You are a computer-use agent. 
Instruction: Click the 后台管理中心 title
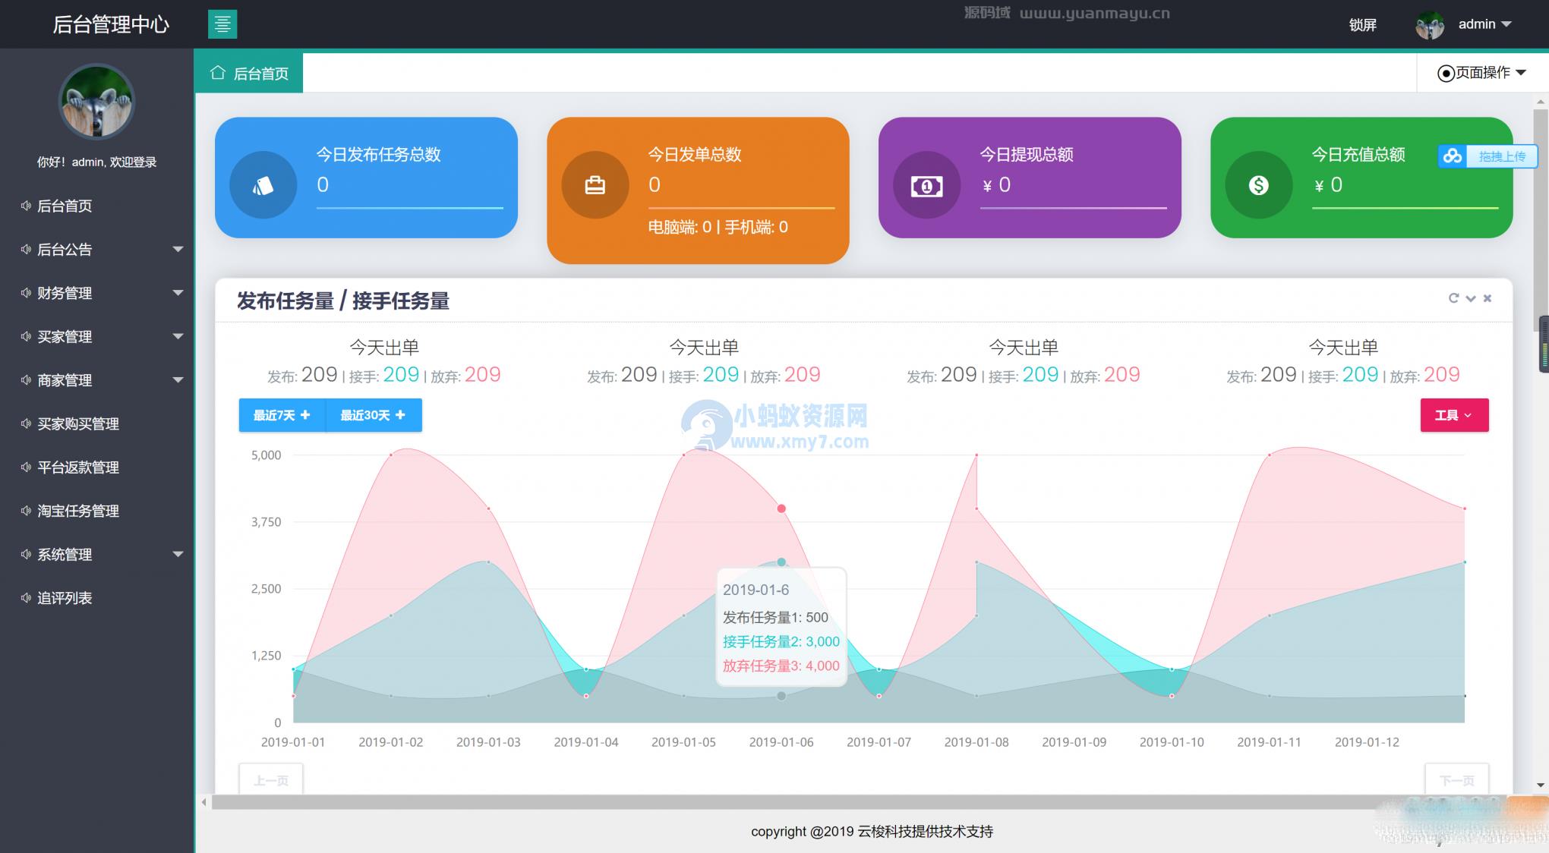coord(111,24)
